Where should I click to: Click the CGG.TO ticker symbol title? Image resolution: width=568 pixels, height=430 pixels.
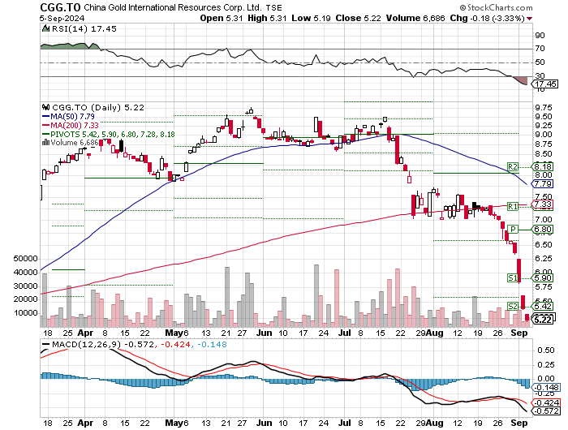point(61,7)
